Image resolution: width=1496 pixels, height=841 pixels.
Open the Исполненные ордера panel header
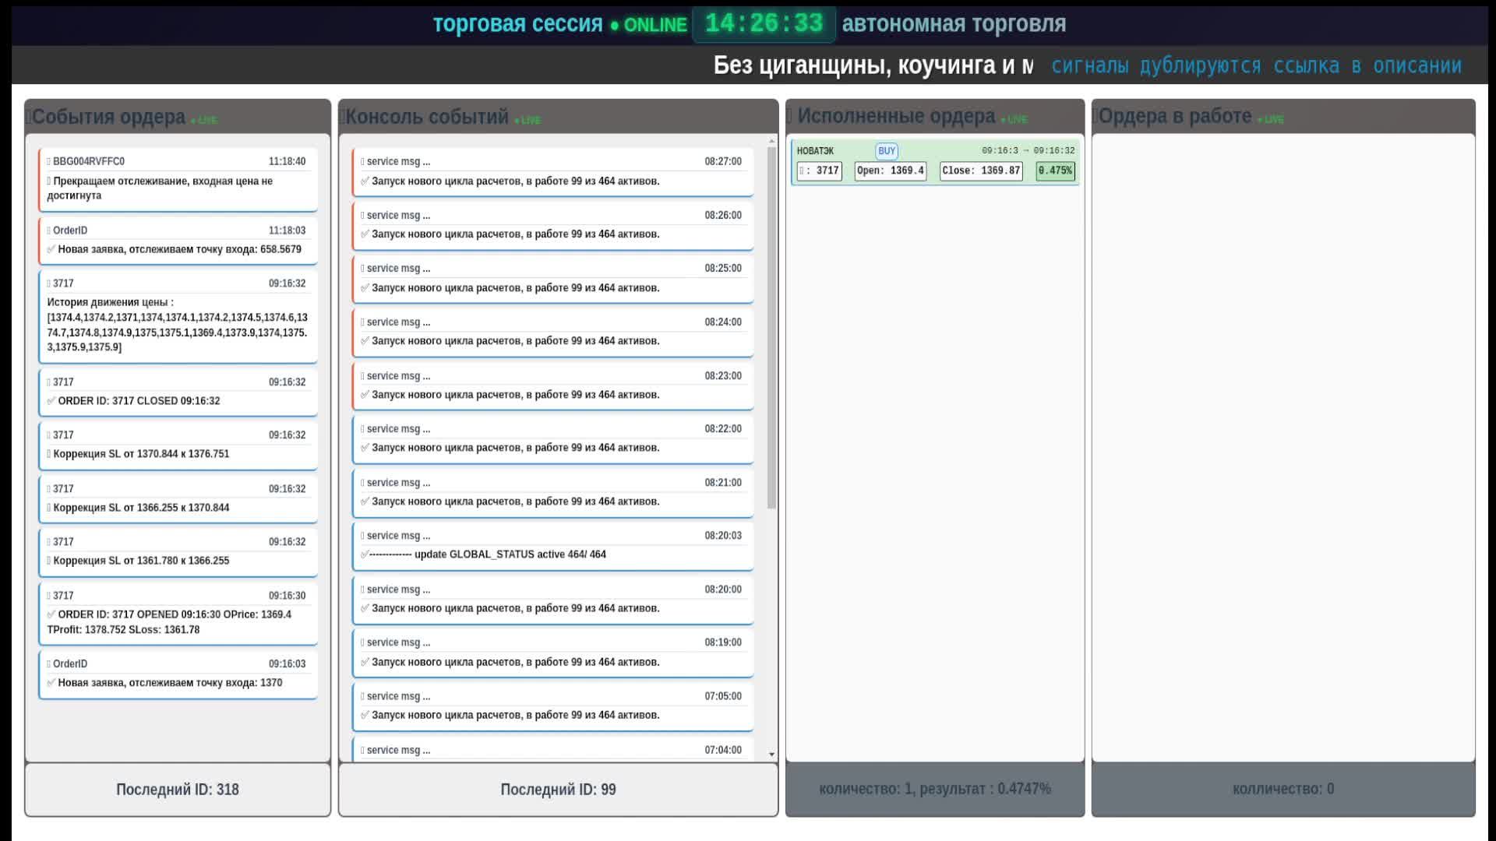896,116
